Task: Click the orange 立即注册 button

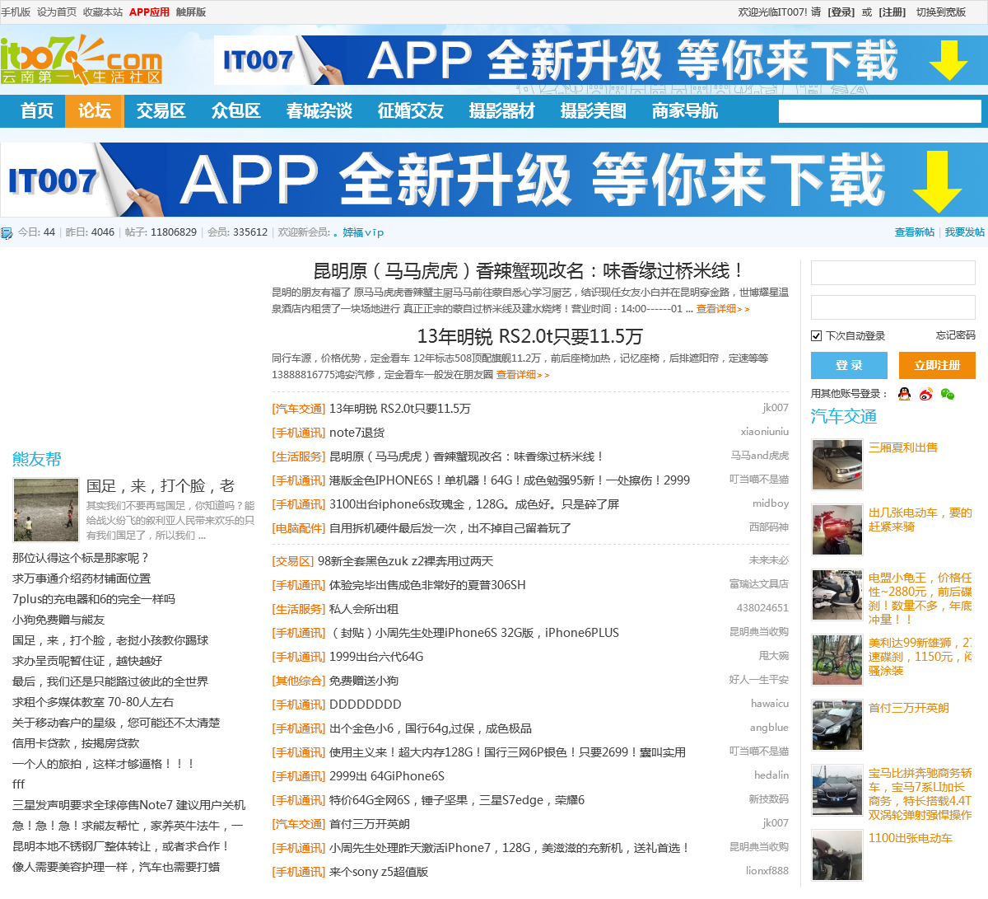Action: point(937,365)
